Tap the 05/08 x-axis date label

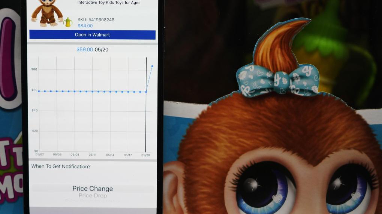(x=75, y=155)
